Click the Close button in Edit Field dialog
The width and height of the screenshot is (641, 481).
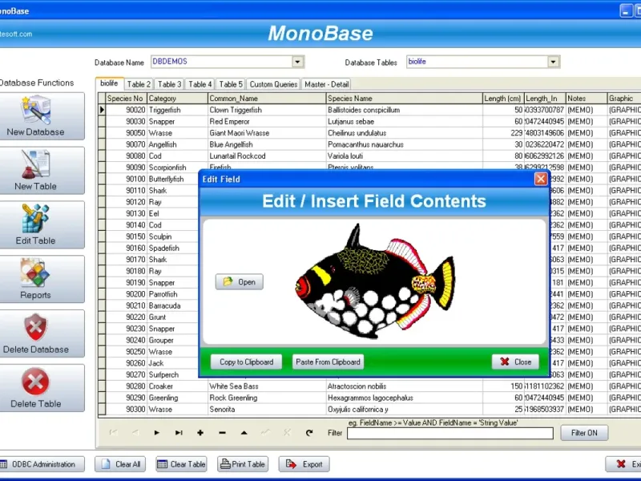coord(515,362)
